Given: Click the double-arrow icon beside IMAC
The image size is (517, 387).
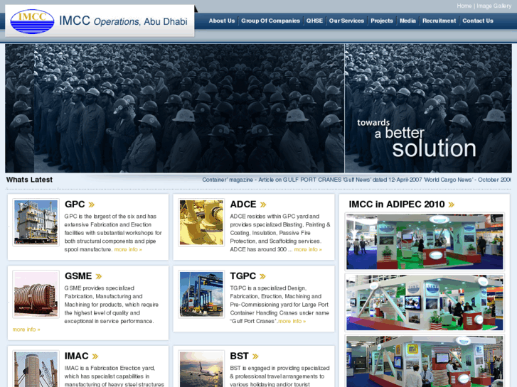Looking at the screenshot, I should click(x=95, y=356).
